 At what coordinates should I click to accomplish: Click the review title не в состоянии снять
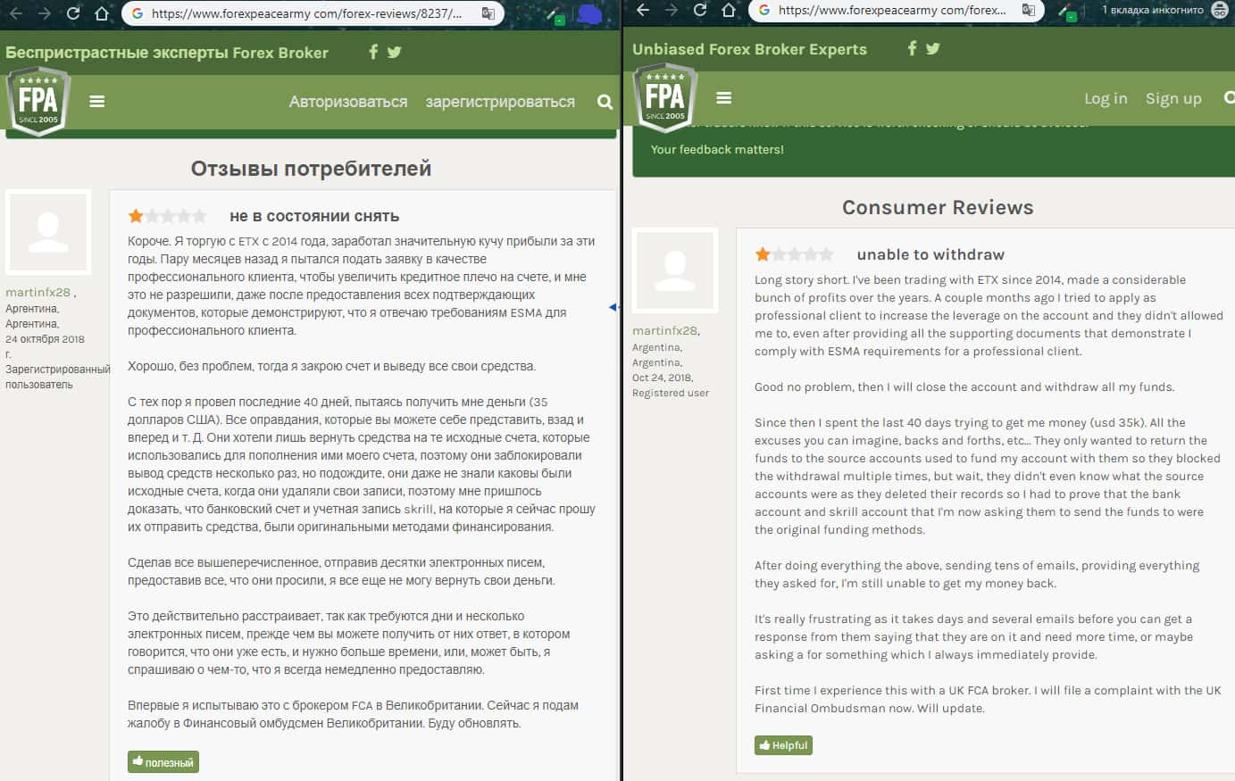pyautogui.click(x=314, y=216)
